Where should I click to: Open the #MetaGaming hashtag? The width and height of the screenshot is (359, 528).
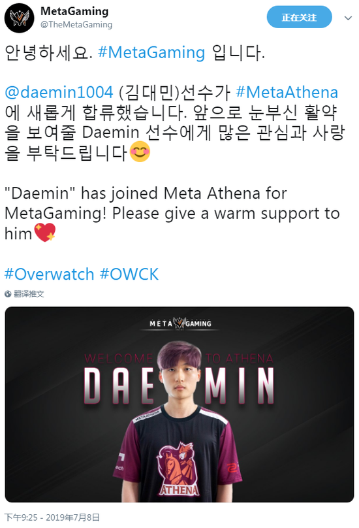click(x=151, y=53)
